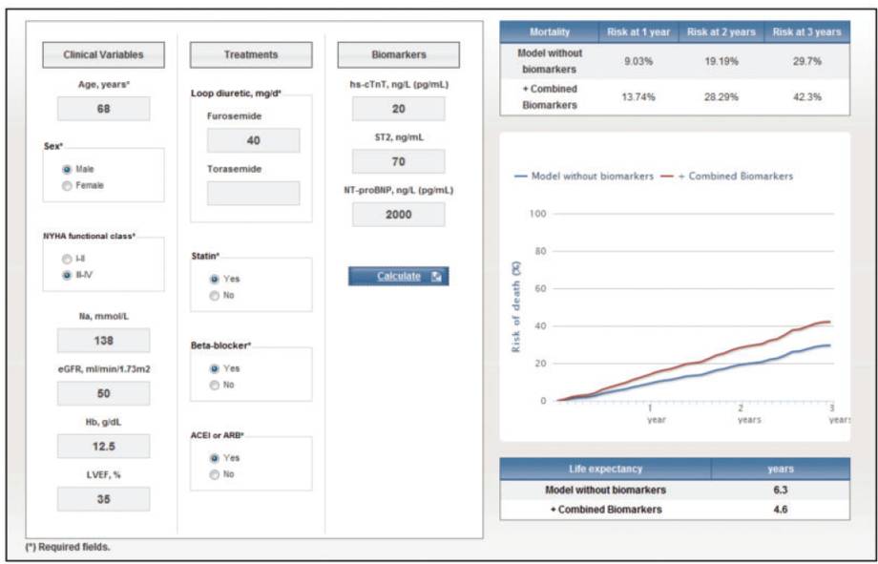The image size is (878, 564).
Task: Click the hs-cTnT value field
Action: pyautogui.click(x=398, y=109)
